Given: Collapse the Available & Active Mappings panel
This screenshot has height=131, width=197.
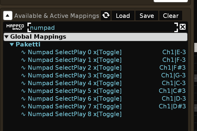Looking at the screenshot, I should point(8,15).
